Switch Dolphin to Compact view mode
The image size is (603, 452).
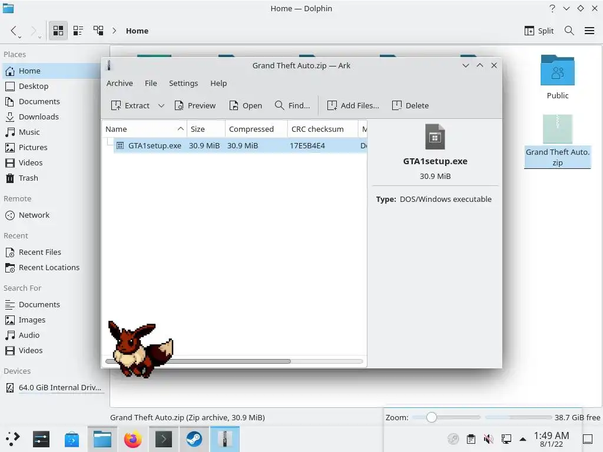click(x=78, y=31)
